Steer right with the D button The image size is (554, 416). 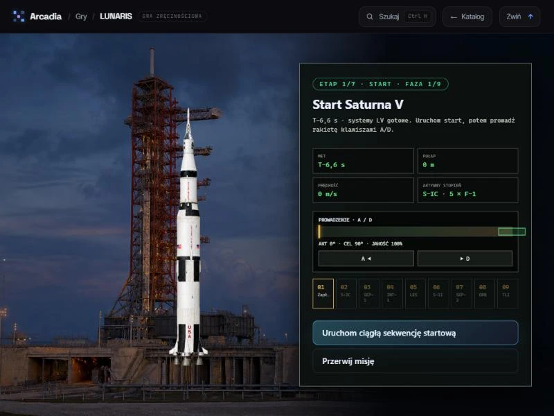point(465,259)
